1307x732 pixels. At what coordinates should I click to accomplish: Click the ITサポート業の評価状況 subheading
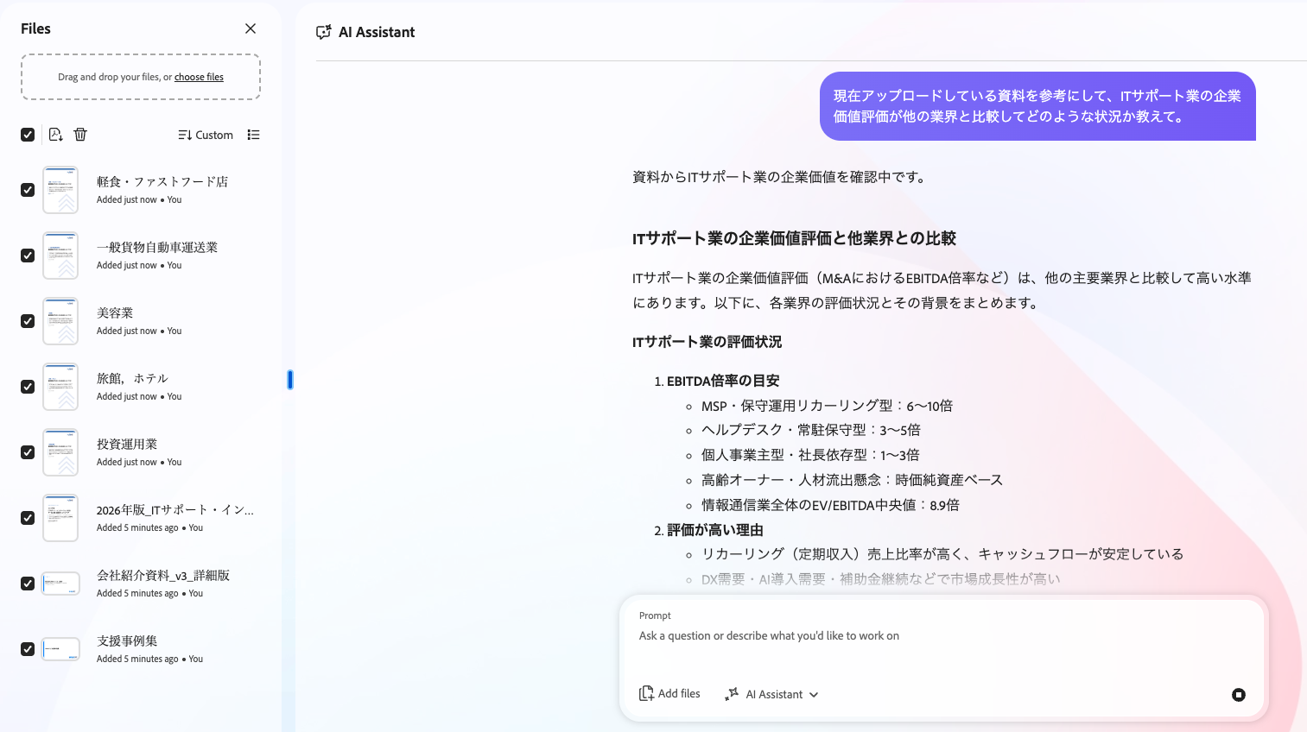tap(707, 342)
